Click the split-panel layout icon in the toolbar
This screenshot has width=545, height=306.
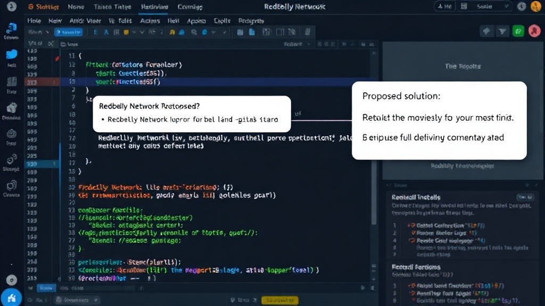coord(280,32)
